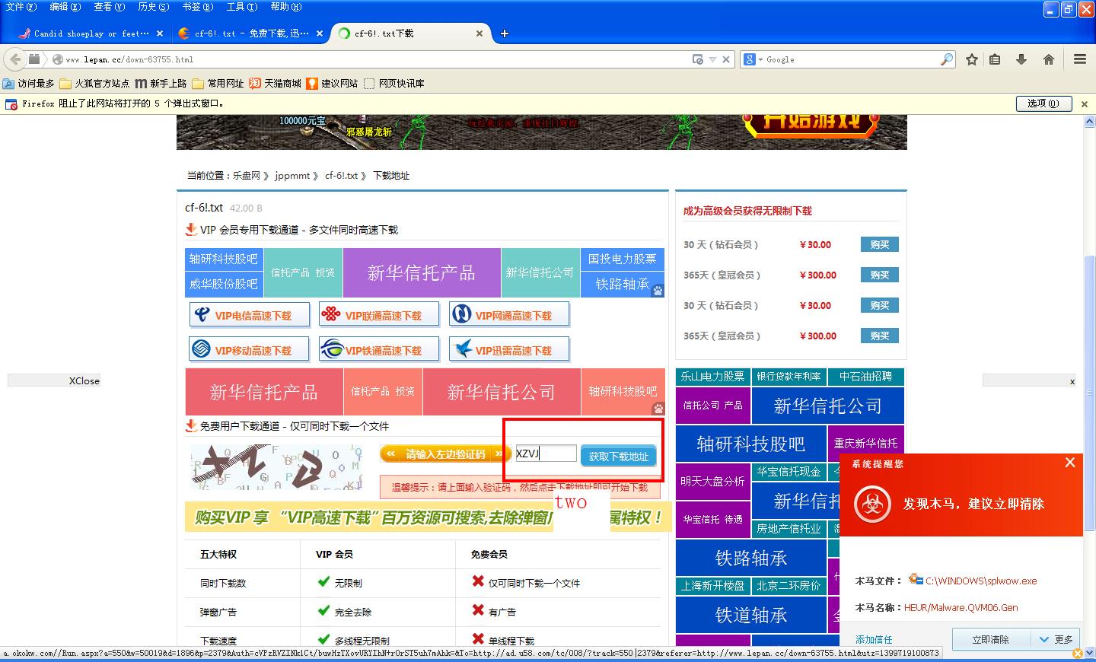
Task: Open the Google search engine dropdown
Action: point(753,59)
